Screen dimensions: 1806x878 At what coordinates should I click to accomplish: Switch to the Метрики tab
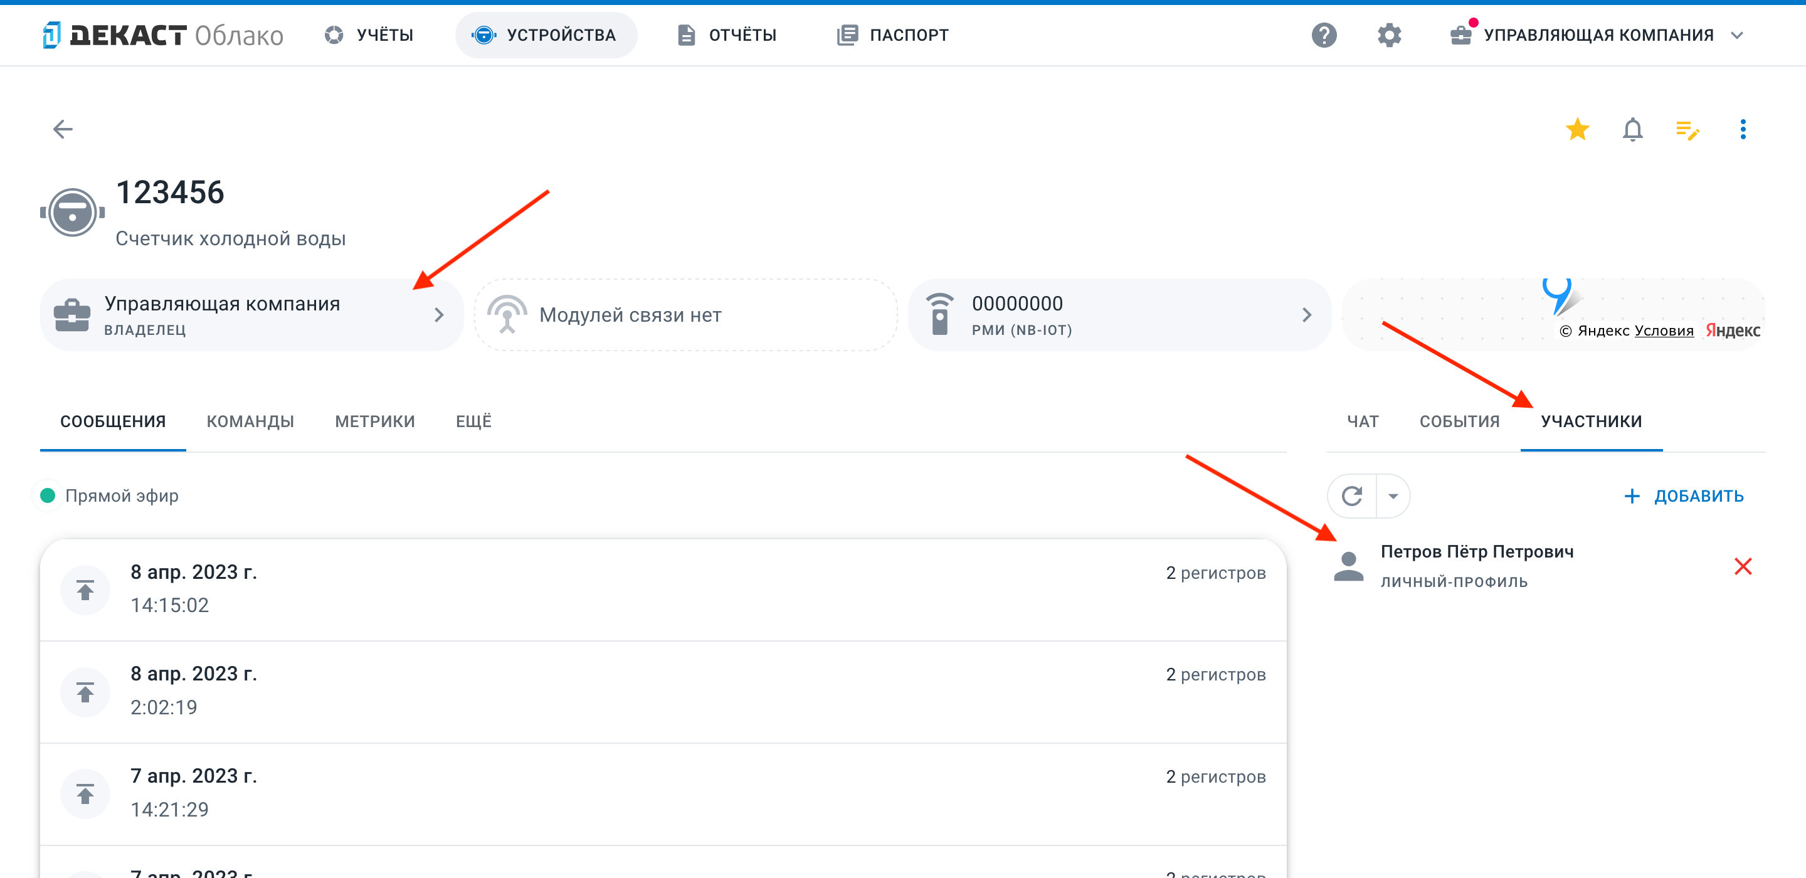[375, 421]
